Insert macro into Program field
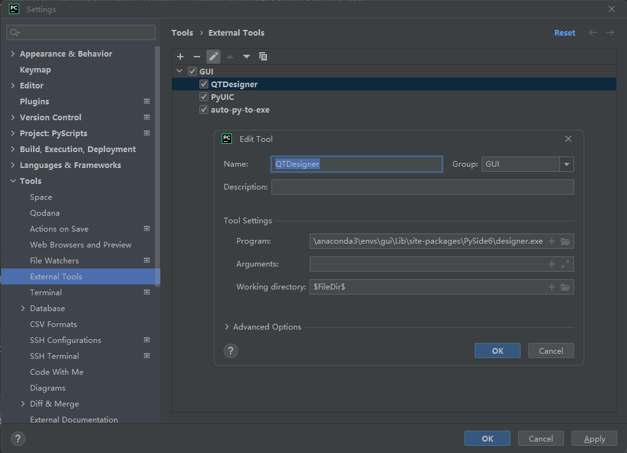Viewport: 627px width, 453px height. pos(552,241)
